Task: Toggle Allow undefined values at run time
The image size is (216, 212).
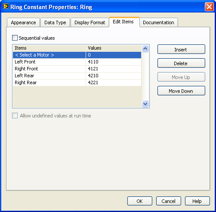Action: (x=15, y=116)
